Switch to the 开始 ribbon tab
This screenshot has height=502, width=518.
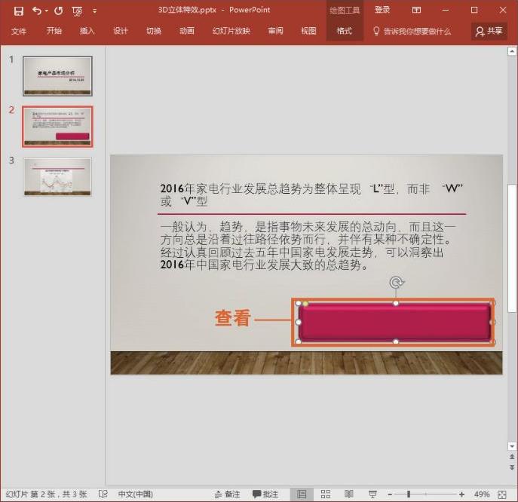coord(54,31)
